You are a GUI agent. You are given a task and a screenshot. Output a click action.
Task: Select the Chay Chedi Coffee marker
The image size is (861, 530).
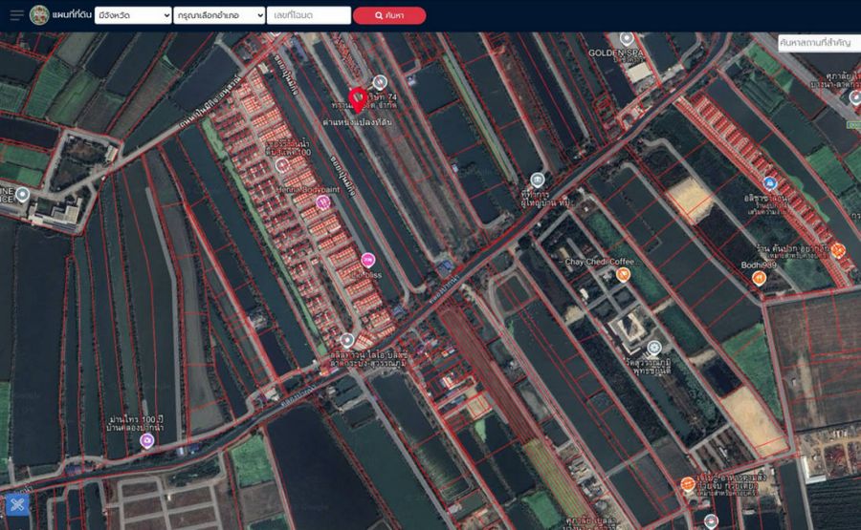pyautogui.click(x=624, y=275)
